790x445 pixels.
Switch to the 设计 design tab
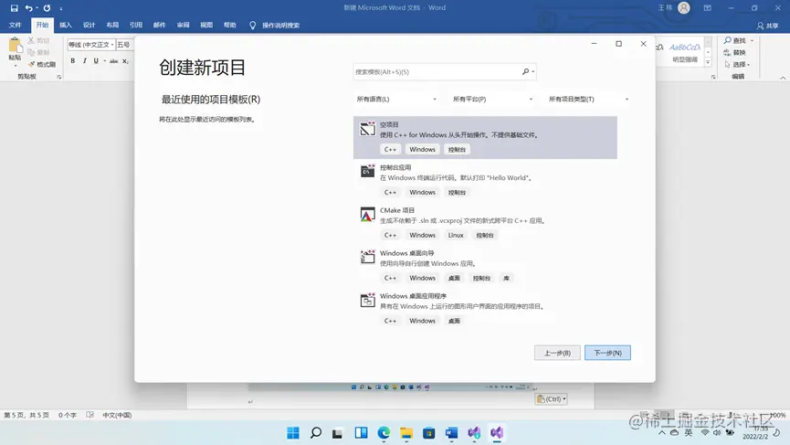point(90,26)
